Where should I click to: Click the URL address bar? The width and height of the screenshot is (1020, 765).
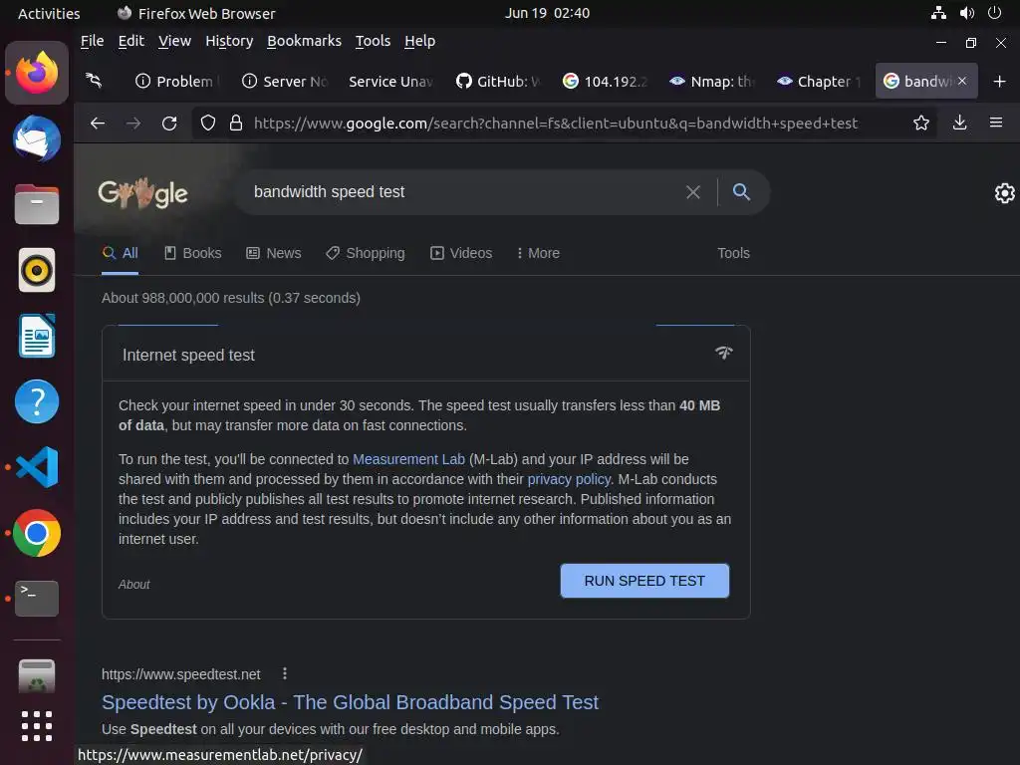point(556,123)
